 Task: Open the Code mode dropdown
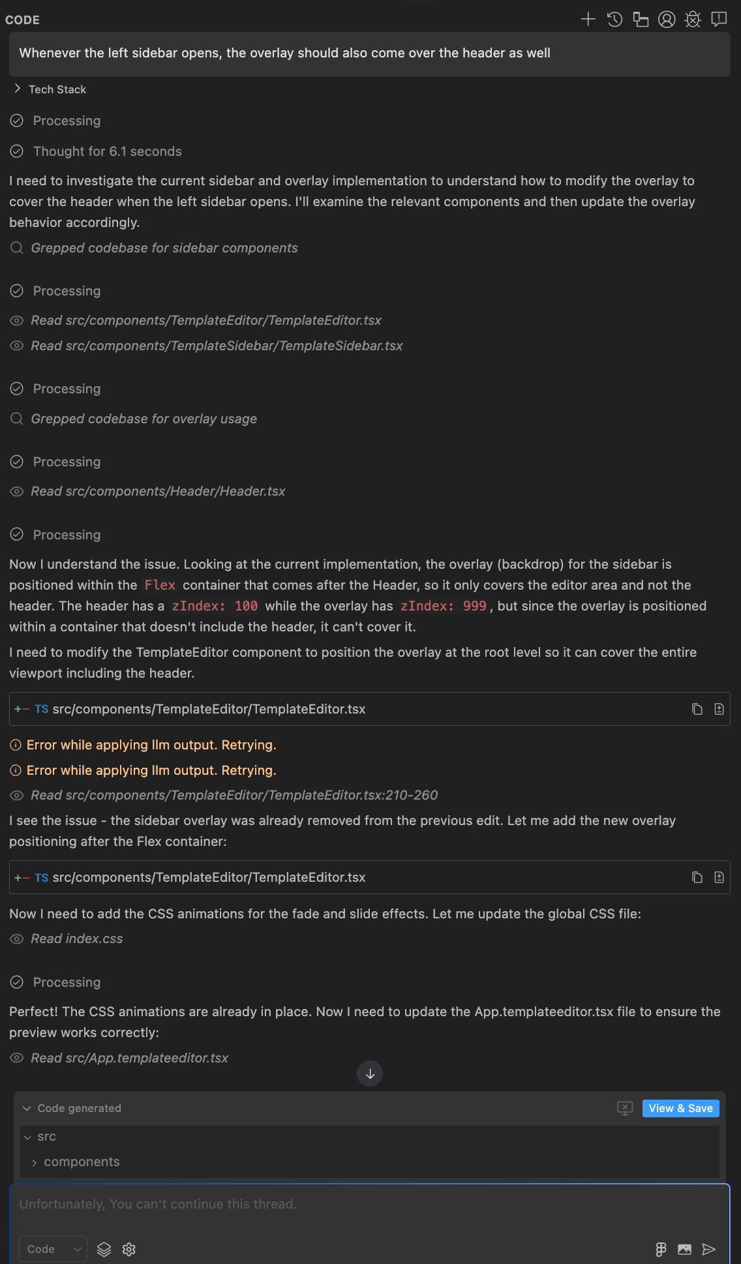(53, 1249)
